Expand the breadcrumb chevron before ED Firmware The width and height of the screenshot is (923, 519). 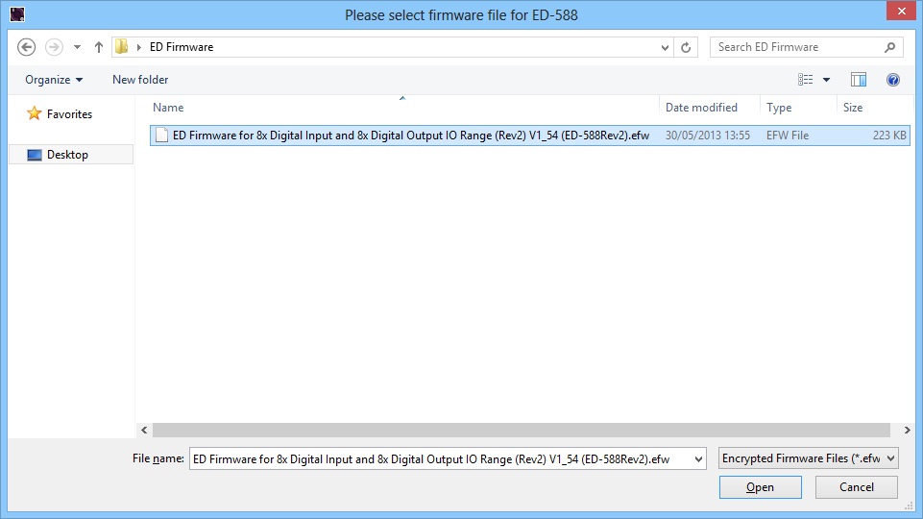[x=139, y=47]
